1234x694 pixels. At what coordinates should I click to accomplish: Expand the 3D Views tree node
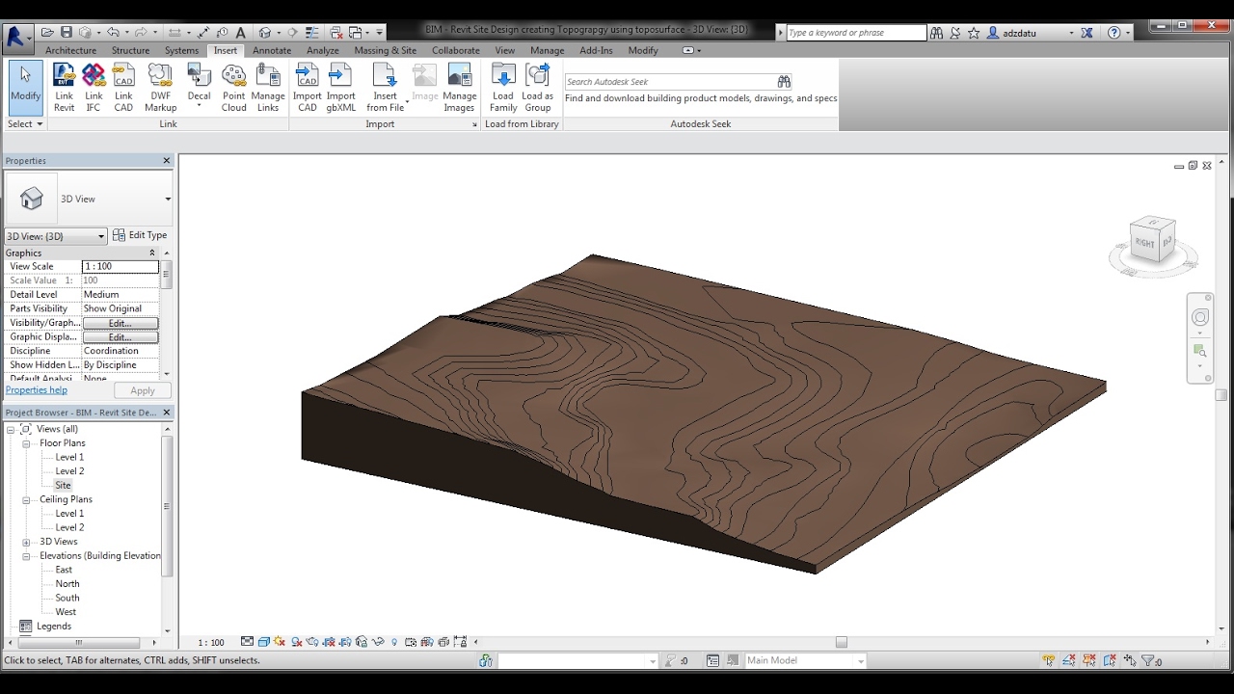pos(27,542)
